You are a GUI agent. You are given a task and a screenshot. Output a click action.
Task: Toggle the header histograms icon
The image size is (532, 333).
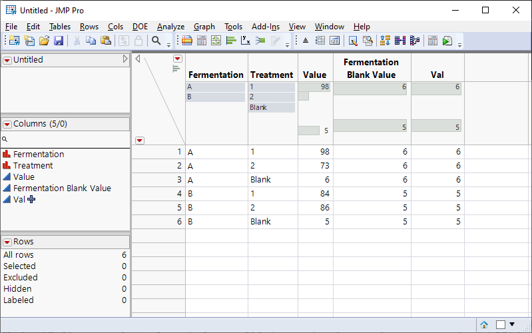176,68
